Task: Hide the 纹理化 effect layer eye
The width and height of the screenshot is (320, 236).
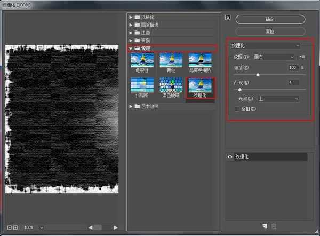Action: pyautogui.click(x=230, y=157)
